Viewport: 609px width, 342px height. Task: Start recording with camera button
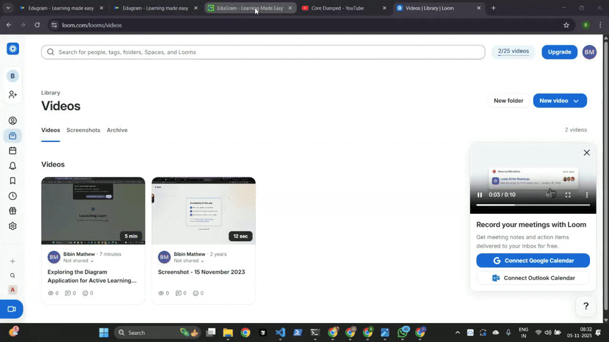(12, 309)
